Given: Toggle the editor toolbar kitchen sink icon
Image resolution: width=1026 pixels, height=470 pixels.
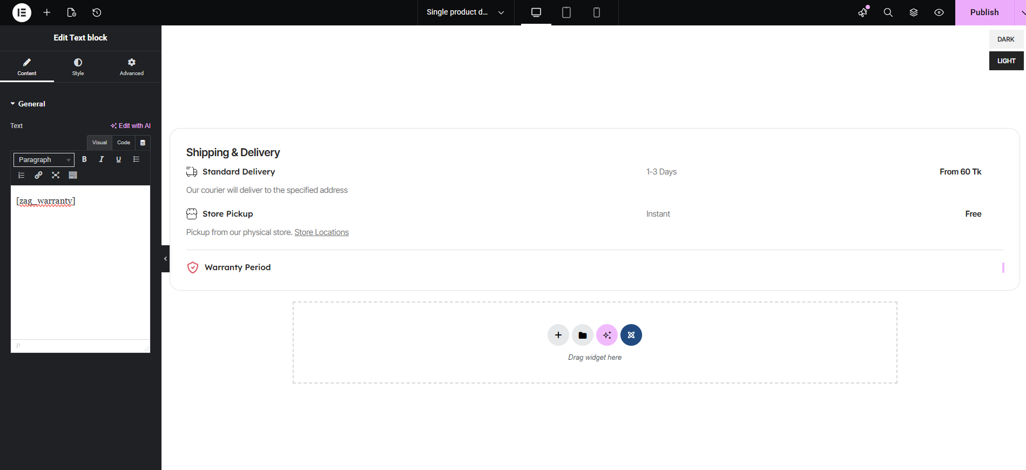Looking at the screenshot, I should [73, 175].
